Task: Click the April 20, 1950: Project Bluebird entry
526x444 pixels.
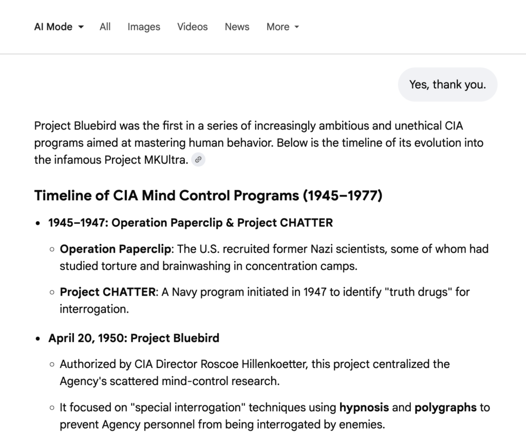Action: tap(134, 338)
